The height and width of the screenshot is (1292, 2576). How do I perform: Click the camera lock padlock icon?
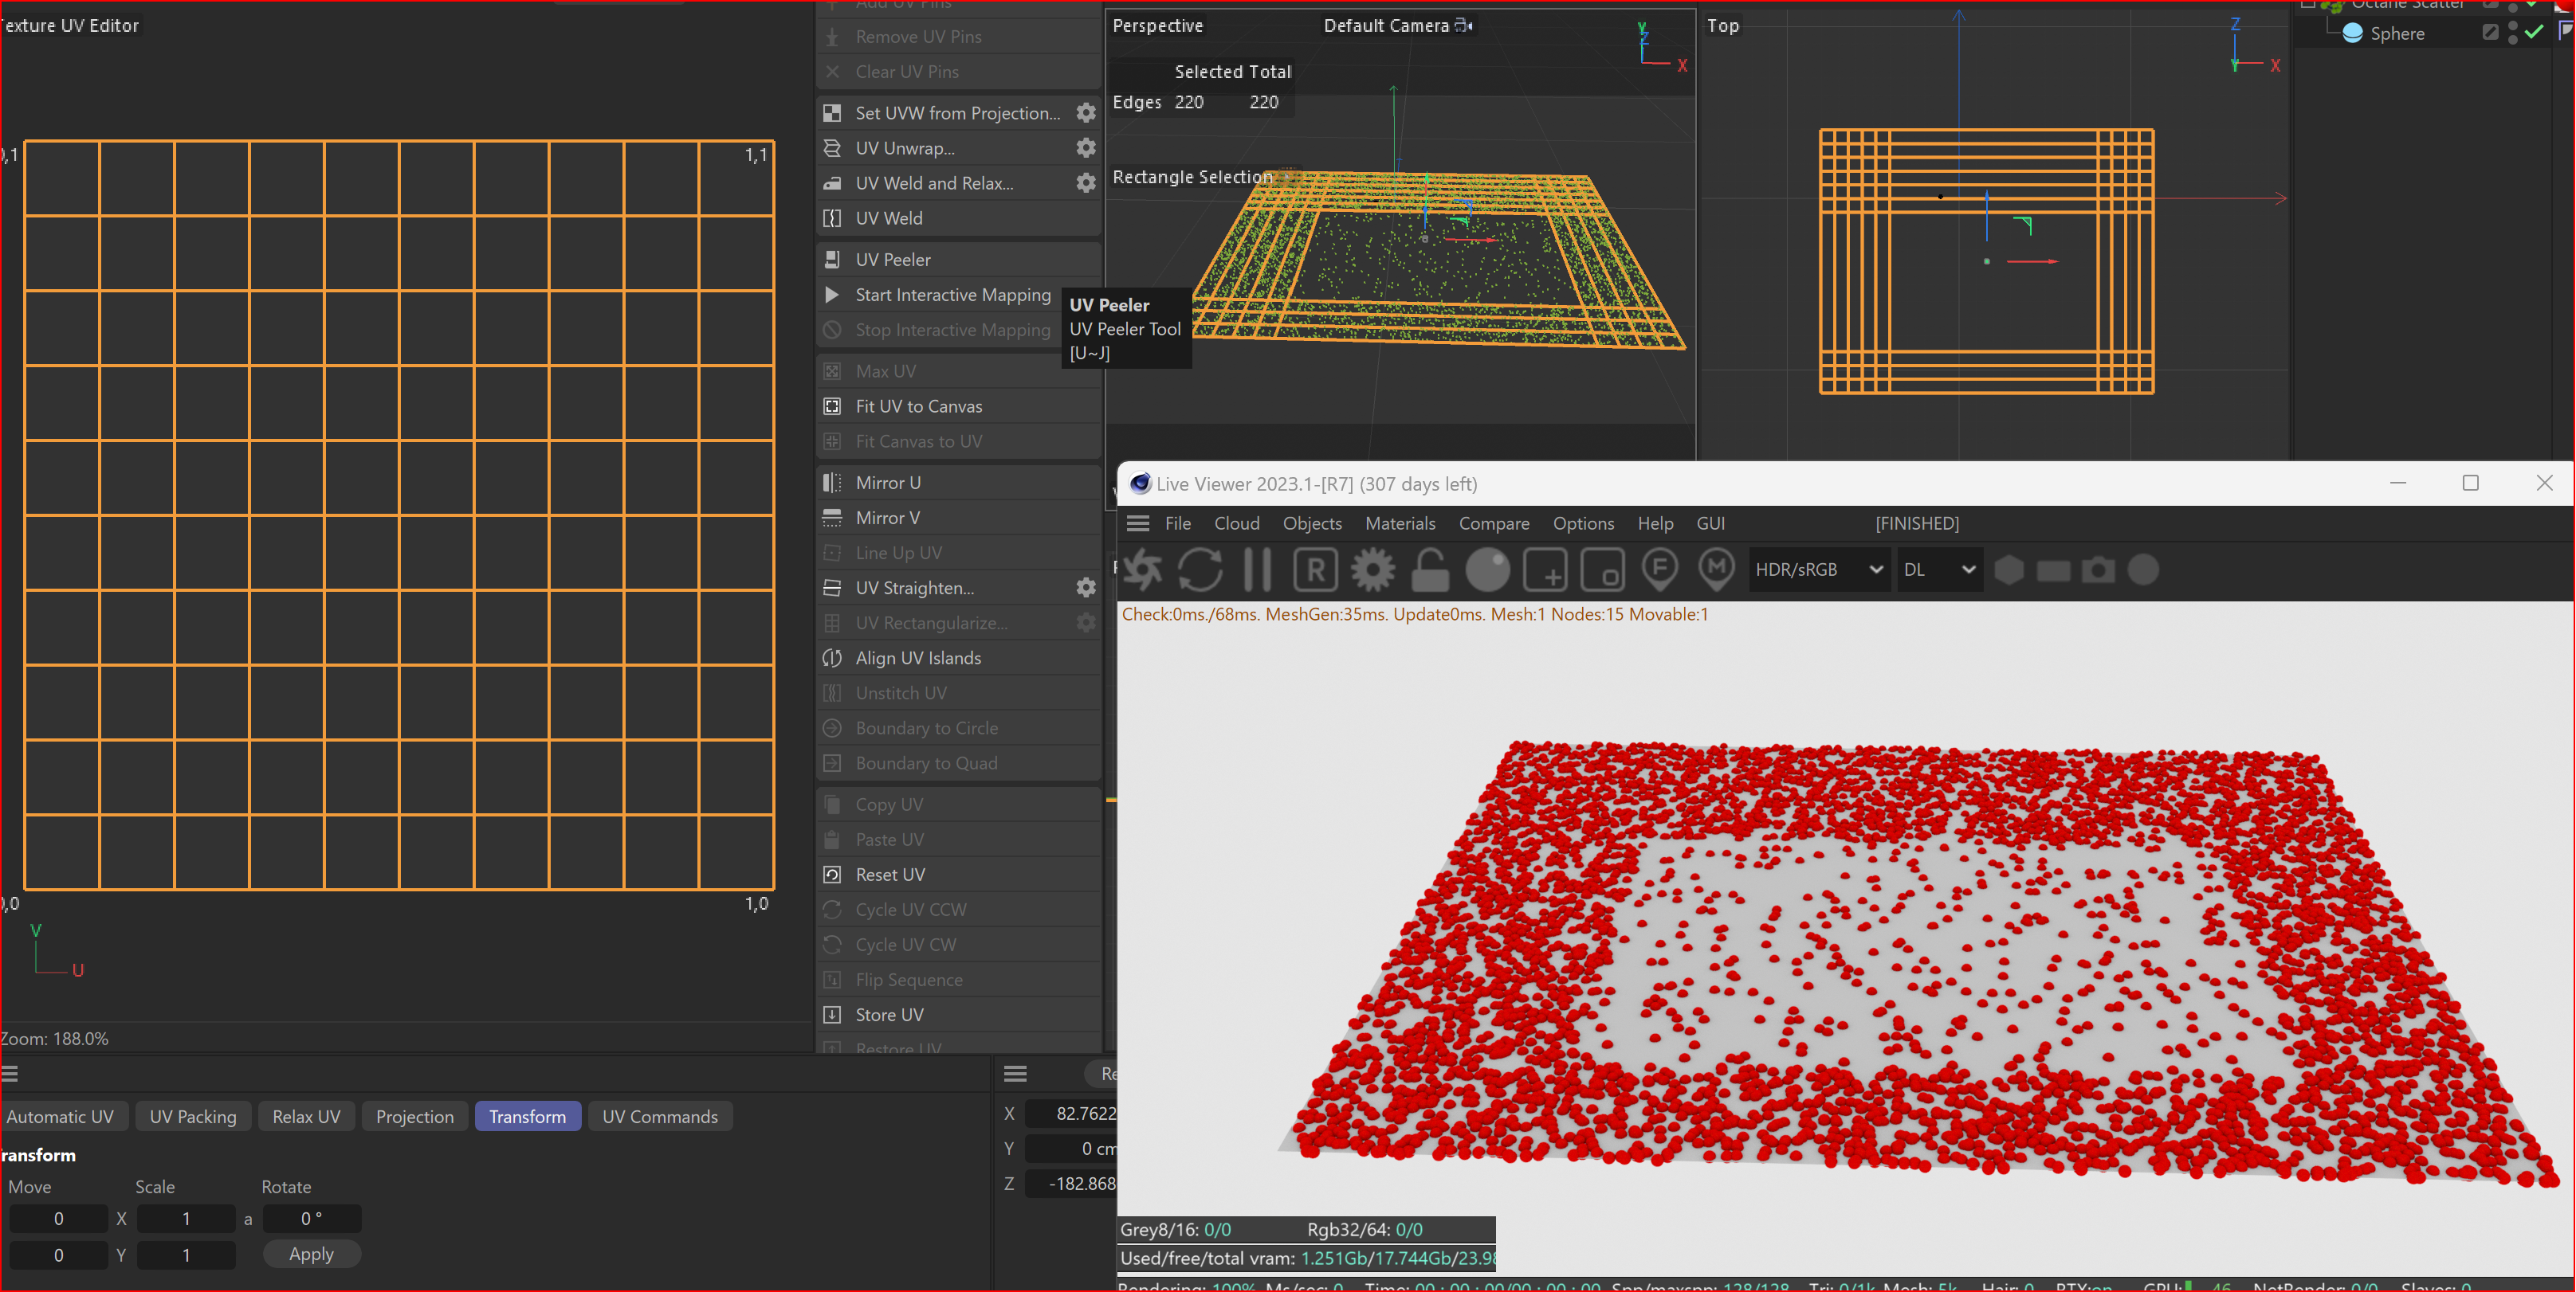tap(1430, 570)
